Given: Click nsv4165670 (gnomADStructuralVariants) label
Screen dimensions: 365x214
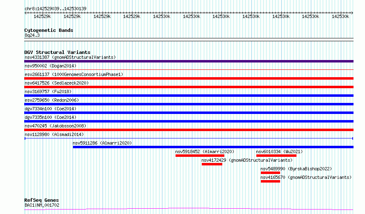Looking at the screenshot, I should pyautogui.click(x=306, y=177).
